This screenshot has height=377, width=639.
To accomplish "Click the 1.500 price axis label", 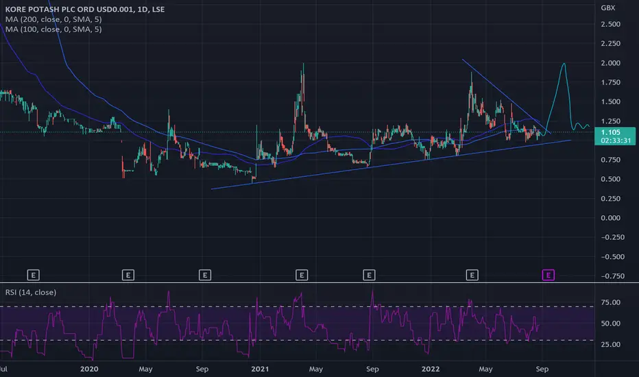I will point(610,101).
